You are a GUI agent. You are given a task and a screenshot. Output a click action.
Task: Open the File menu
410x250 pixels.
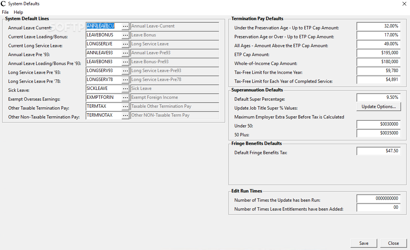tap(5, 12)
